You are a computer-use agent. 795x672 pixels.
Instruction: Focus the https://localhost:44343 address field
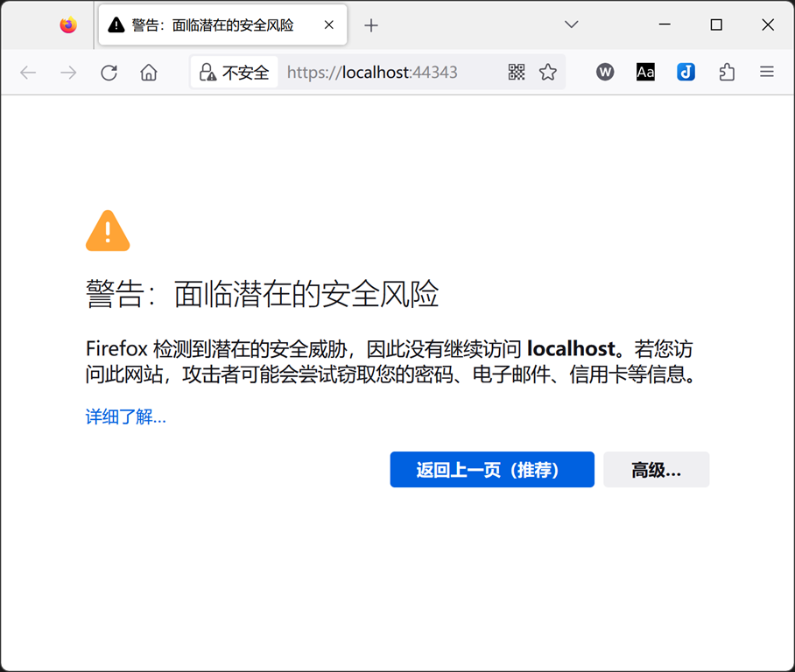tap(372, 73)
